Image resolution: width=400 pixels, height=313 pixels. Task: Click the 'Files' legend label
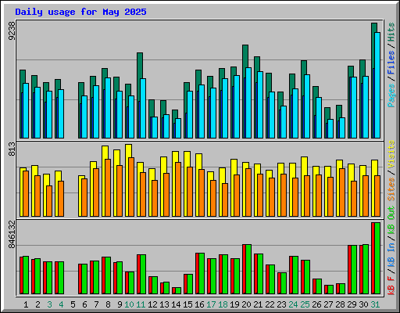[391, 63]
